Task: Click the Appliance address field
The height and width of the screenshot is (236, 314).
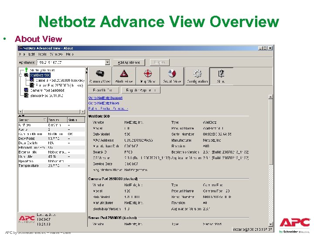Action: coord(71,62)
